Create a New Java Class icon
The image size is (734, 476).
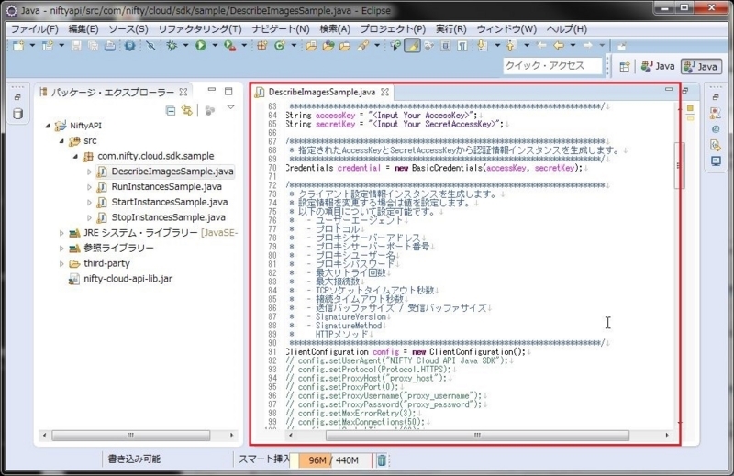tap(280, 46)
